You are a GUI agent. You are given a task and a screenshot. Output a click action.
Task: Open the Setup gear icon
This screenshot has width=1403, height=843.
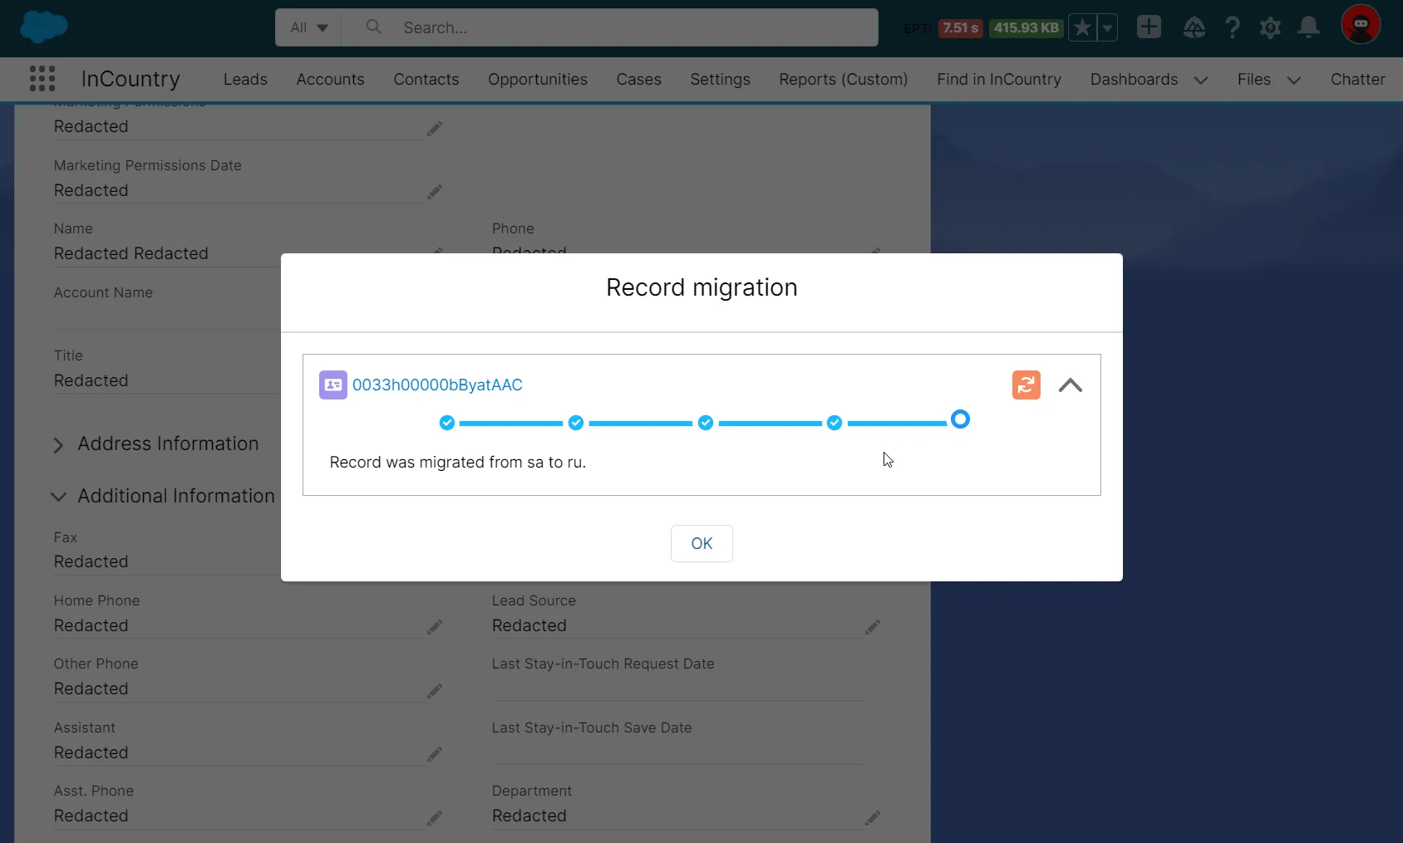pyautogui.click(x=1270, y=27)
